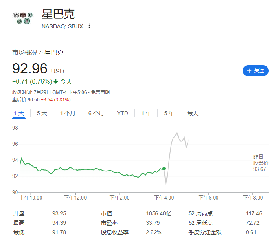Click the 昨日收盘价 93.67 label

pyautogui.click(x=261, y=163)
